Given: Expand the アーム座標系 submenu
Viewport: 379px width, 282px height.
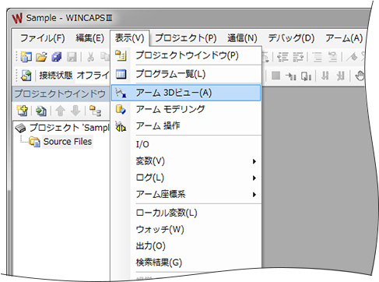Looking at the screenshot, I should click(x=186, y=194).
